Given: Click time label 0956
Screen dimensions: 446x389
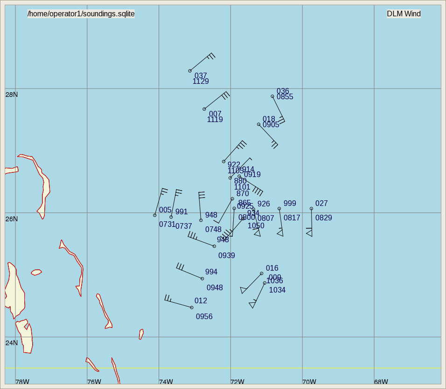Looking at the screenshot, I should pos(204,317).
